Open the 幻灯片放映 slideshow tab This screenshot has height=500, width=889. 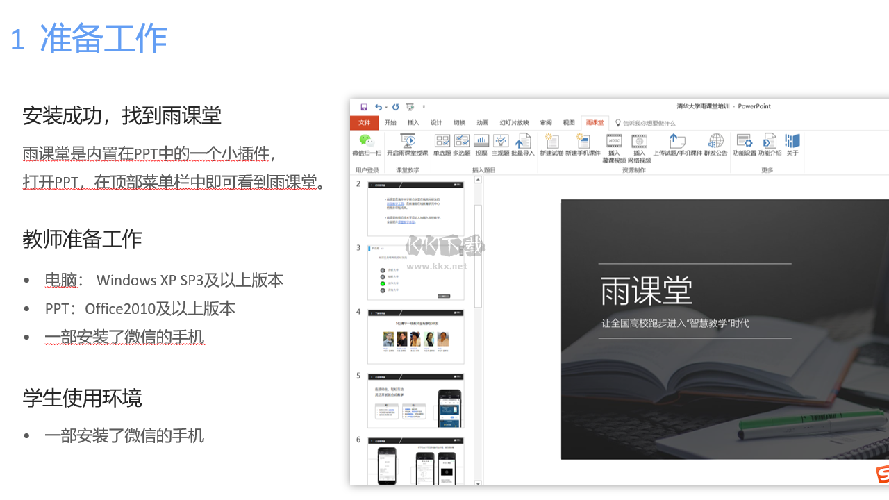[515, 123]
